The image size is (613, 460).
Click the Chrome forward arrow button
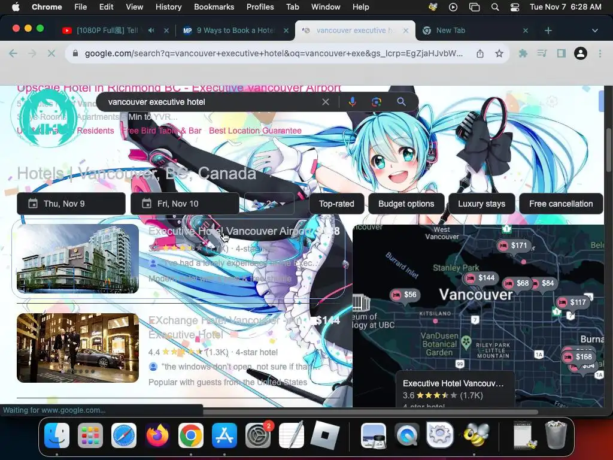click(32, 53)
